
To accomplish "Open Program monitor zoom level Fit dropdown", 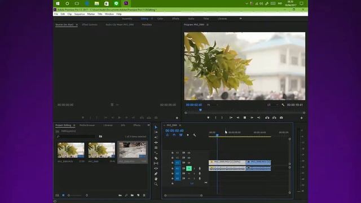I will coord(213,105).
